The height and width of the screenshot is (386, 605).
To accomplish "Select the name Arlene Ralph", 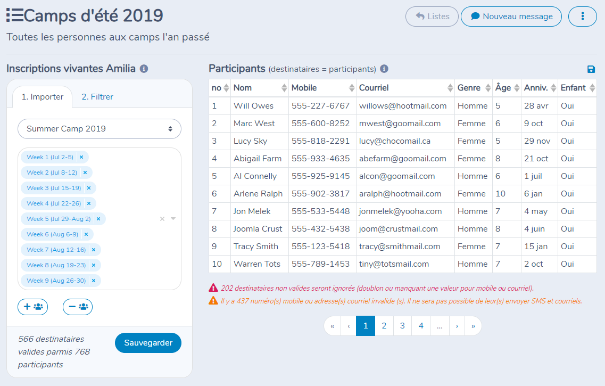I will click(x=258, y=194).
